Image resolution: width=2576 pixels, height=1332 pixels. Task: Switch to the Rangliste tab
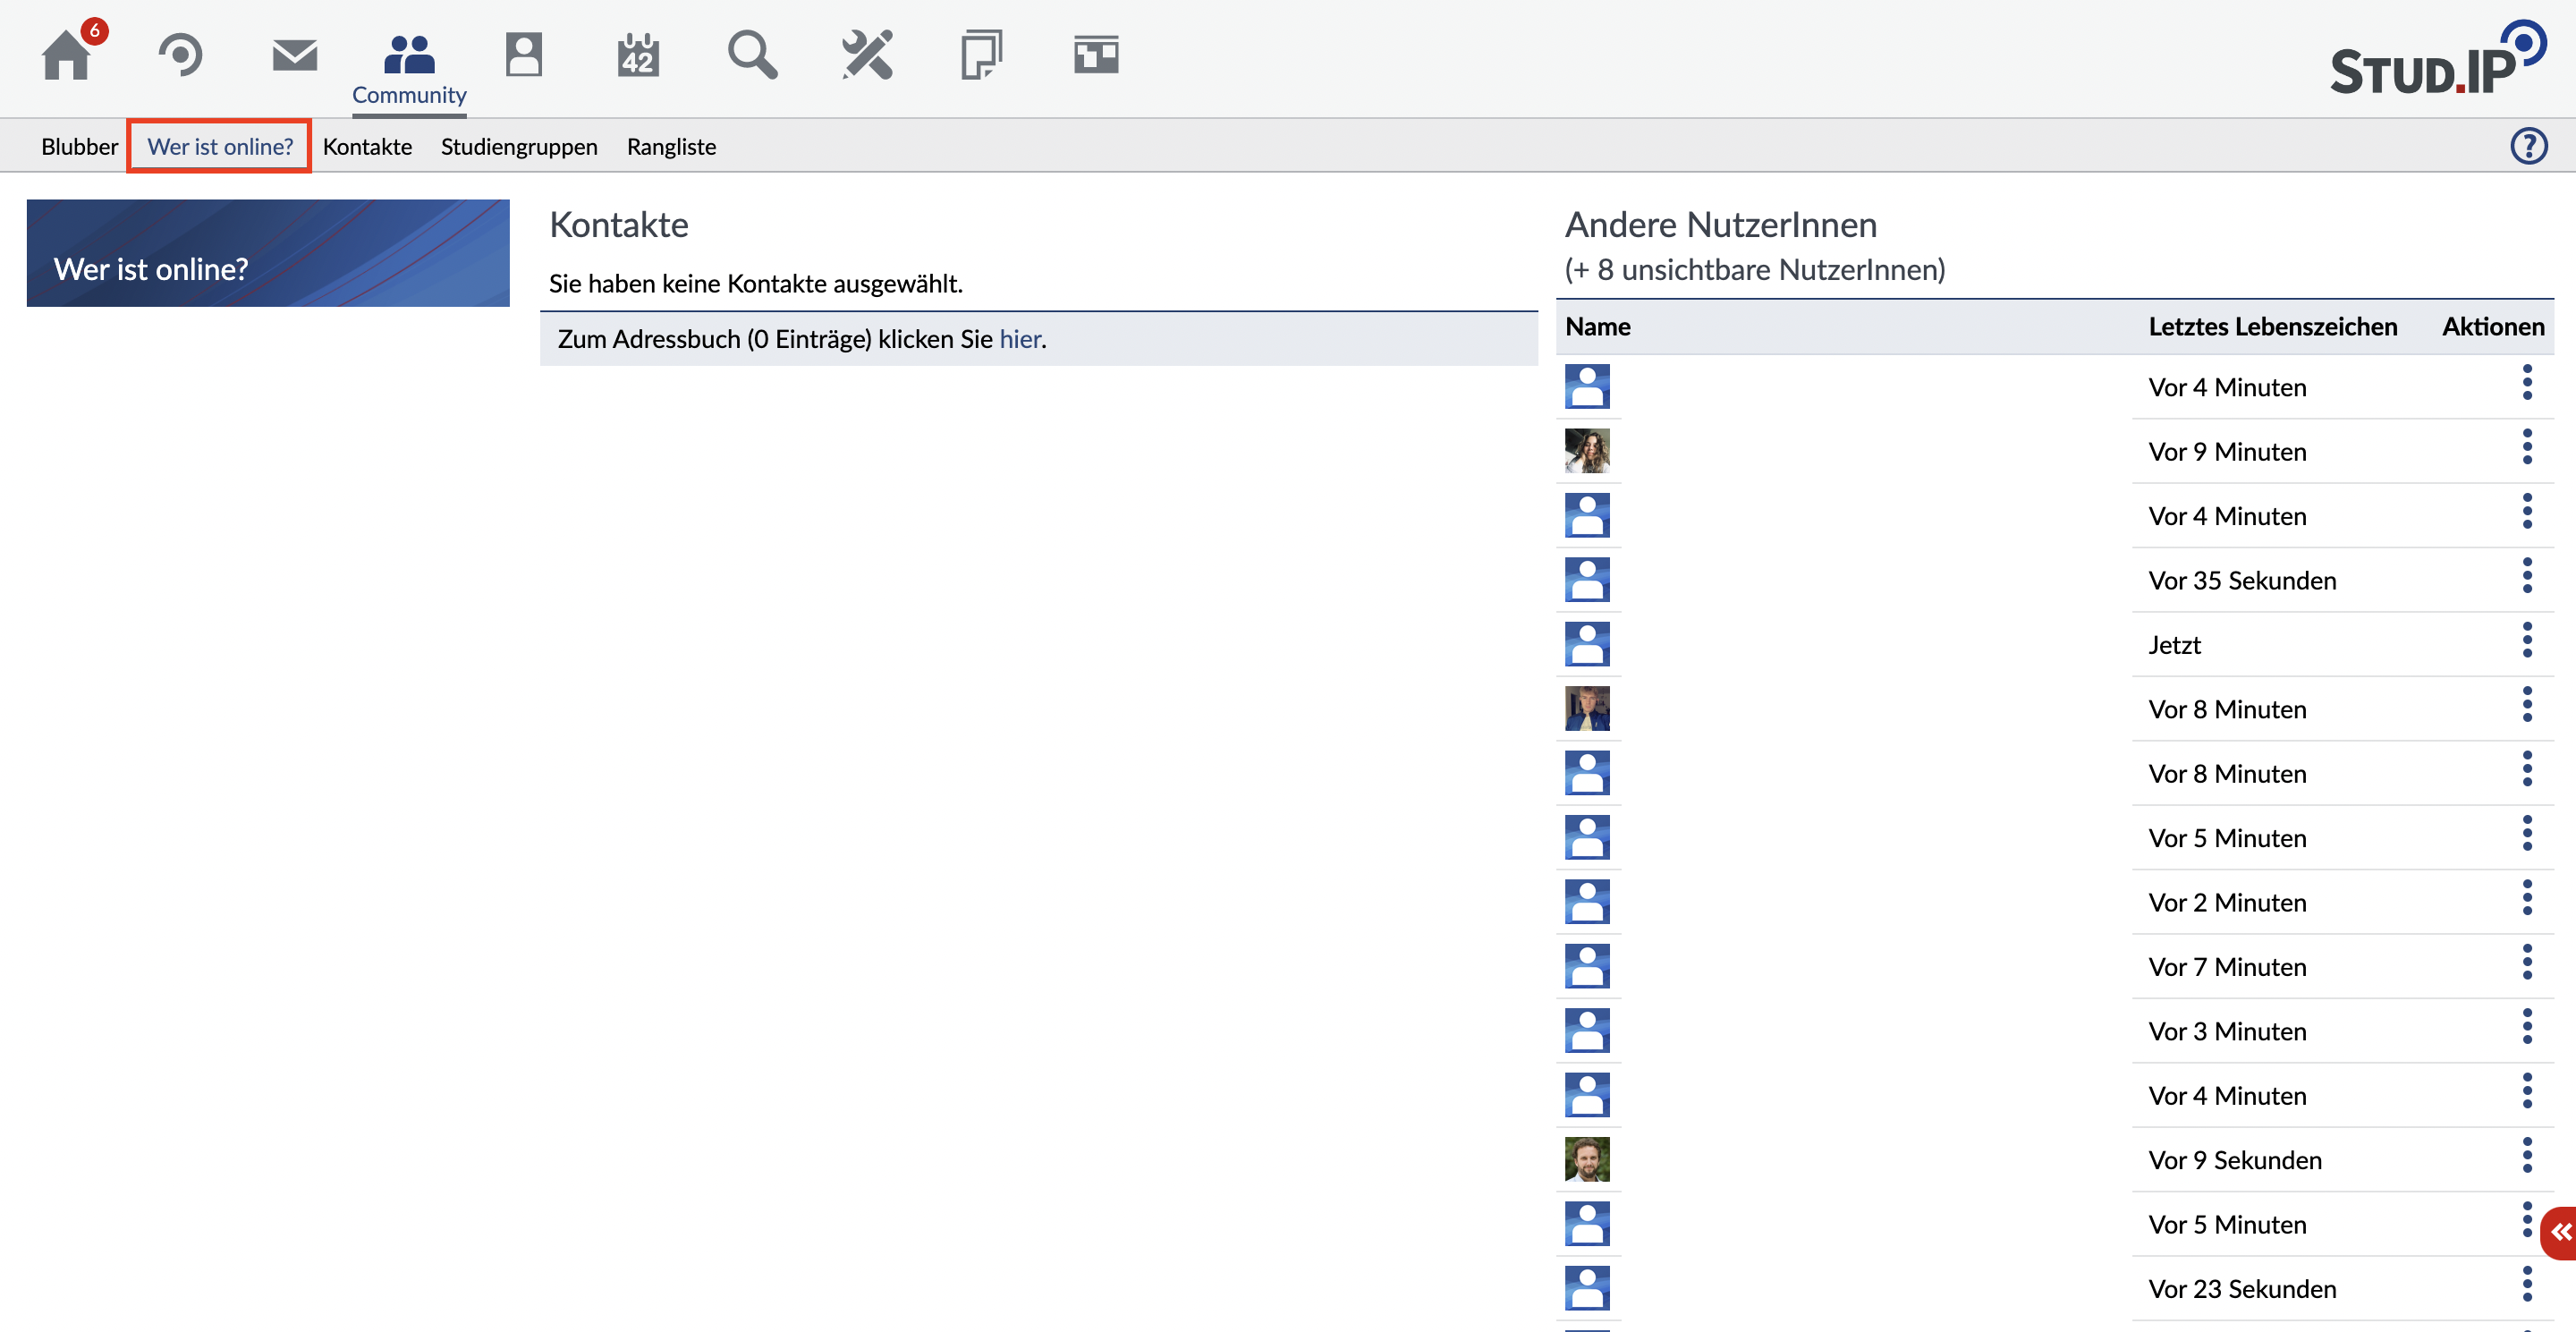671,146
